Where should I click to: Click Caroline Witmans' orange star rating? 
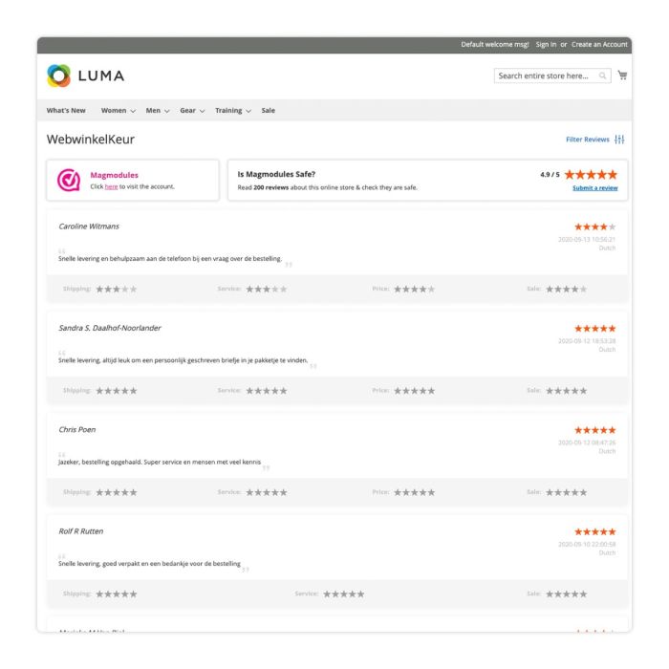pos(594,227)
